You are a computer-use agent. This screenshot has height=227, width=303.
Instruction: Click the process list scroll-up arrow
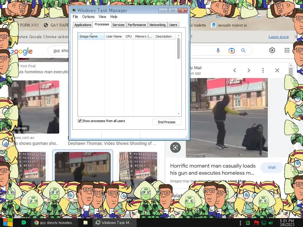pyautogui.click(x=178, y=35)
